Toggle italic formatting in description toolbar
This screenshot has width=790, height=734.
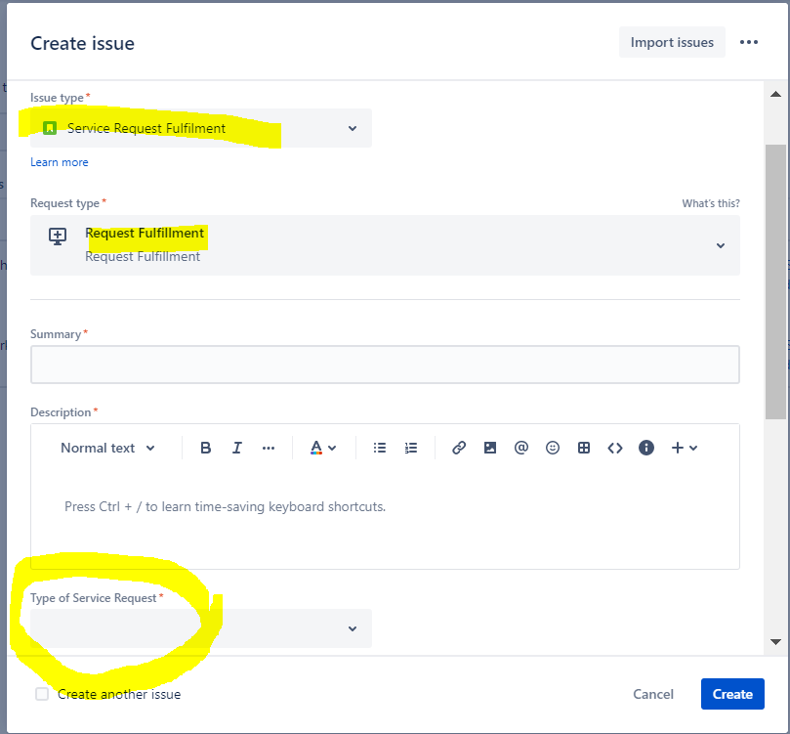236,448
